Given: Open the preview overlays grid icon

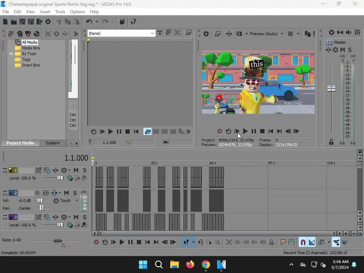Looking at the screenshot, I should pos(290,34).
